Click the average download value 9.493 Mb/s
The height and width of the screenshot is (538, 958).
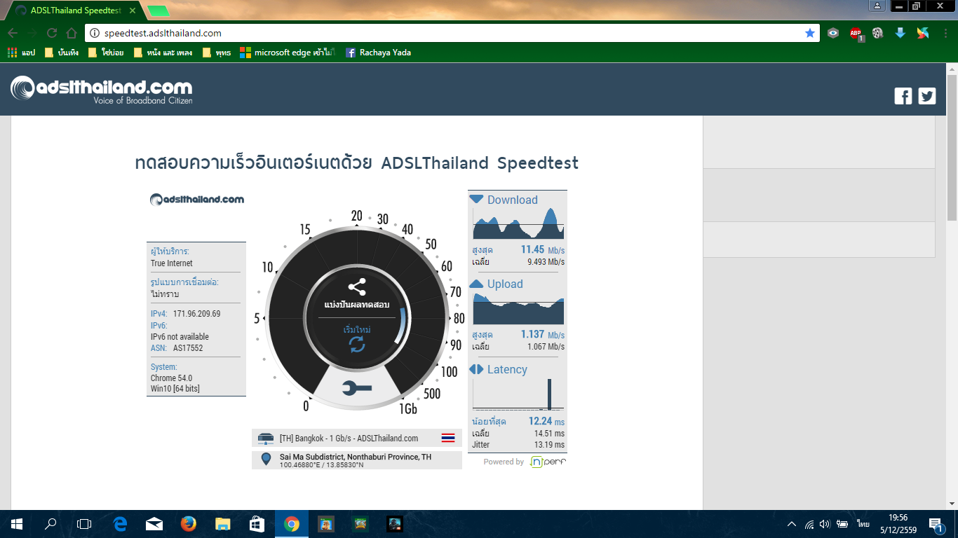coord(546,262)
